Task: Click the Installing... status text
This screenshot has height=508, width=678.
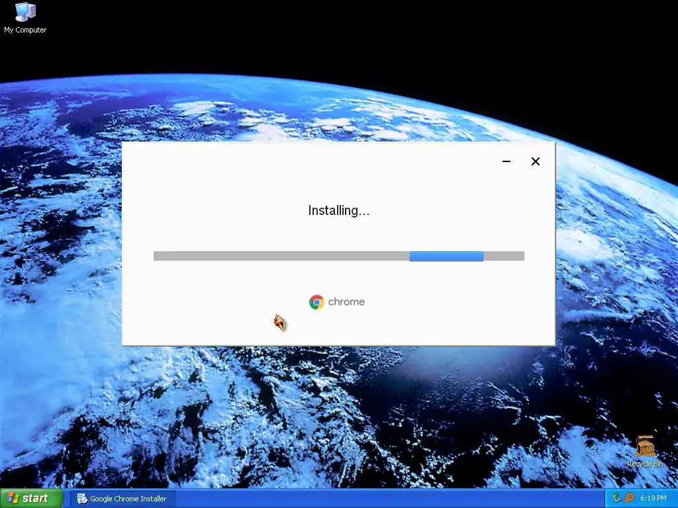Action: pos(338,210)
